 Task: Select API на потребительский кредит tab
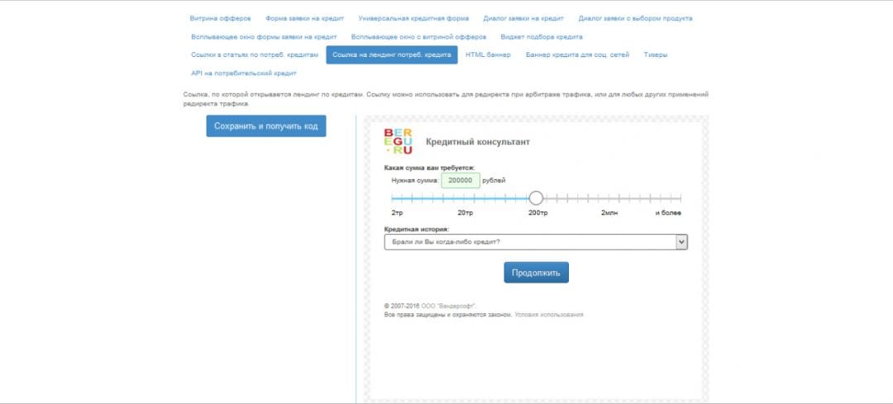pos(243,73)
